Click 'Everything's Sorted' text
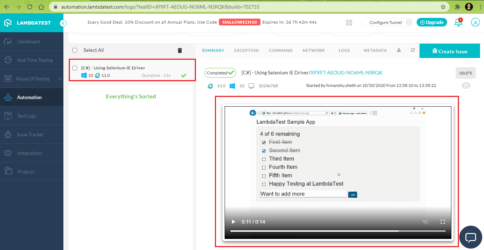 tap(131, 96)
